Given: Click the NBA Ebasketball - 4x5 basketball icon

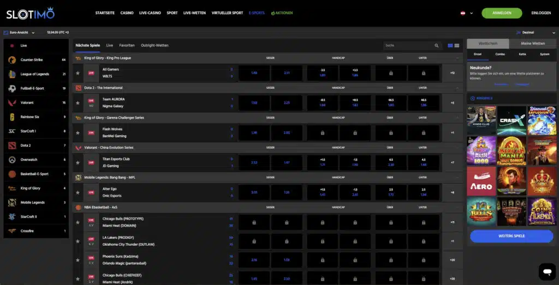Looking at the screenshot, I should pyautogui.click(x=79, y=207).
